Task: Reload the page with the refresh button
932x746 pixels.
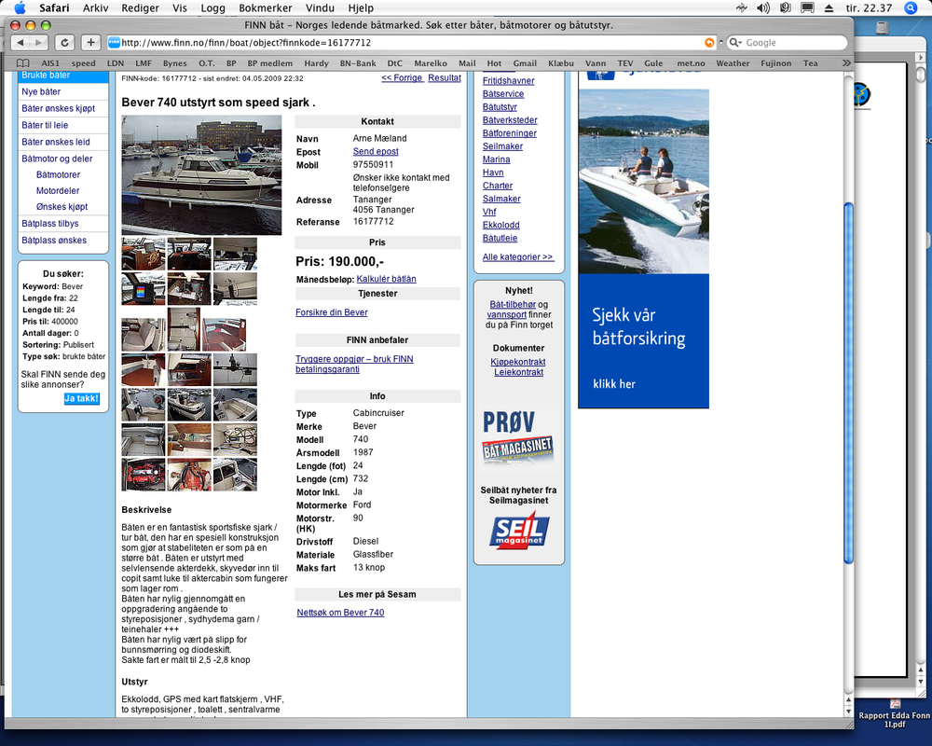Action: pyautogui.click(x=65, y=43)
